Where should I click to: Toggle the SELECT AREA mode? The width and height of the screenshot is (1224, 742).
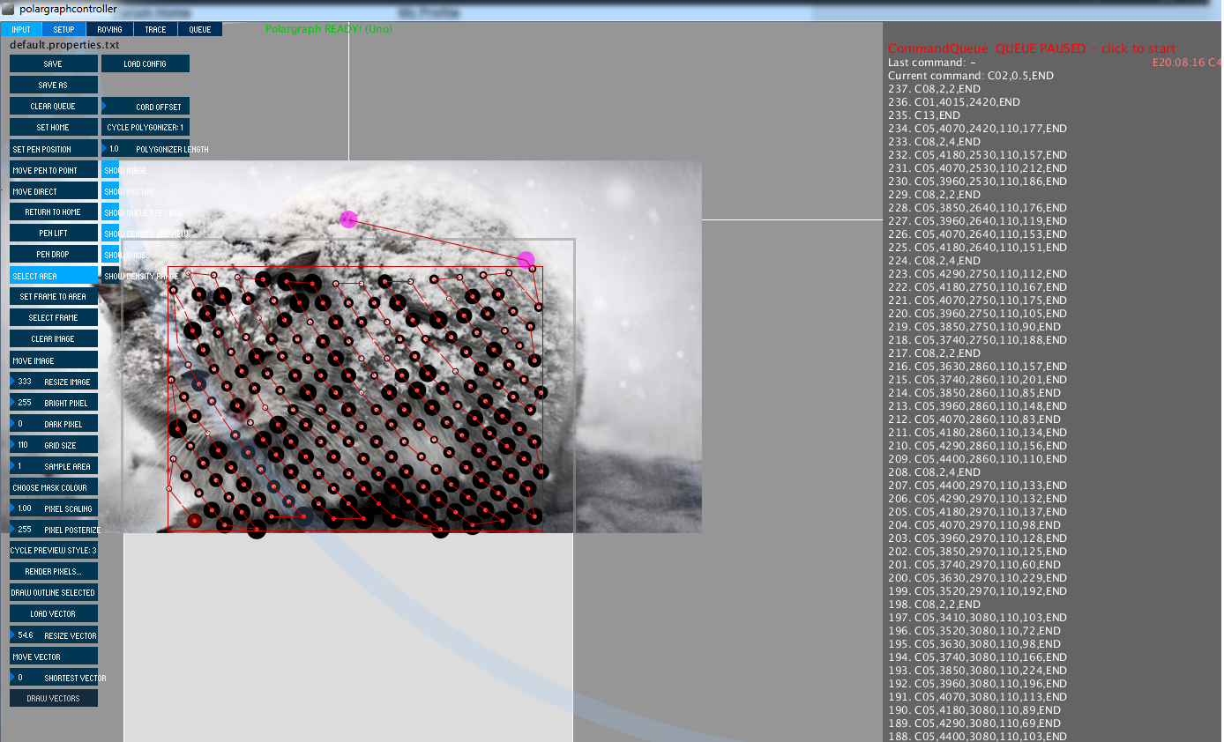coord(54,276)
